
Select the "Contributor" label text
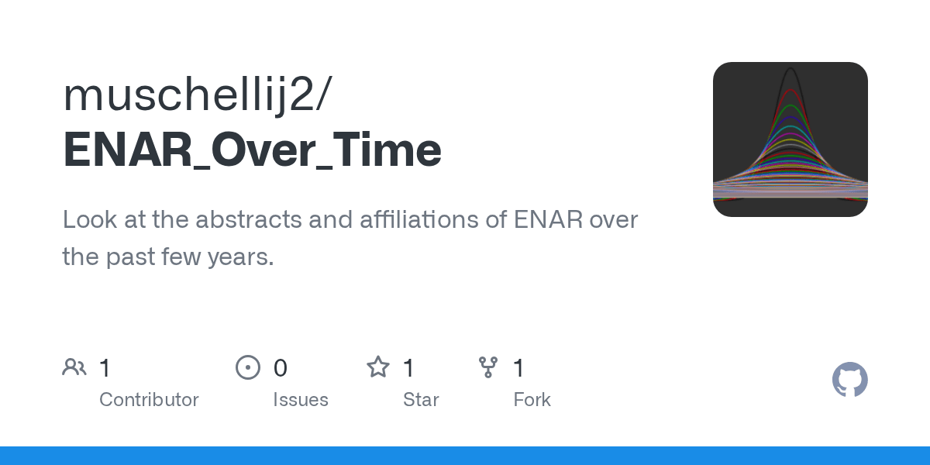[149, 400]
